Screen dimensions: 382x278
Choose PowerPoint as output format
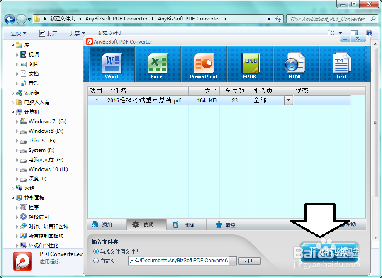click(x=204, y=64)
